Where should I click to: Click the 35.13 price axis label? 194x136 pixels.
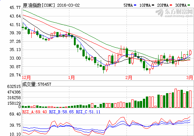[x=15, y=50]
